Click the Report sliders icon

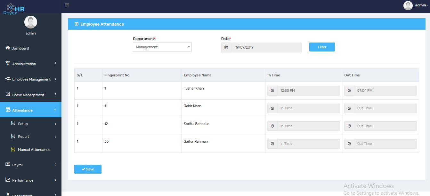click(13, 137)
